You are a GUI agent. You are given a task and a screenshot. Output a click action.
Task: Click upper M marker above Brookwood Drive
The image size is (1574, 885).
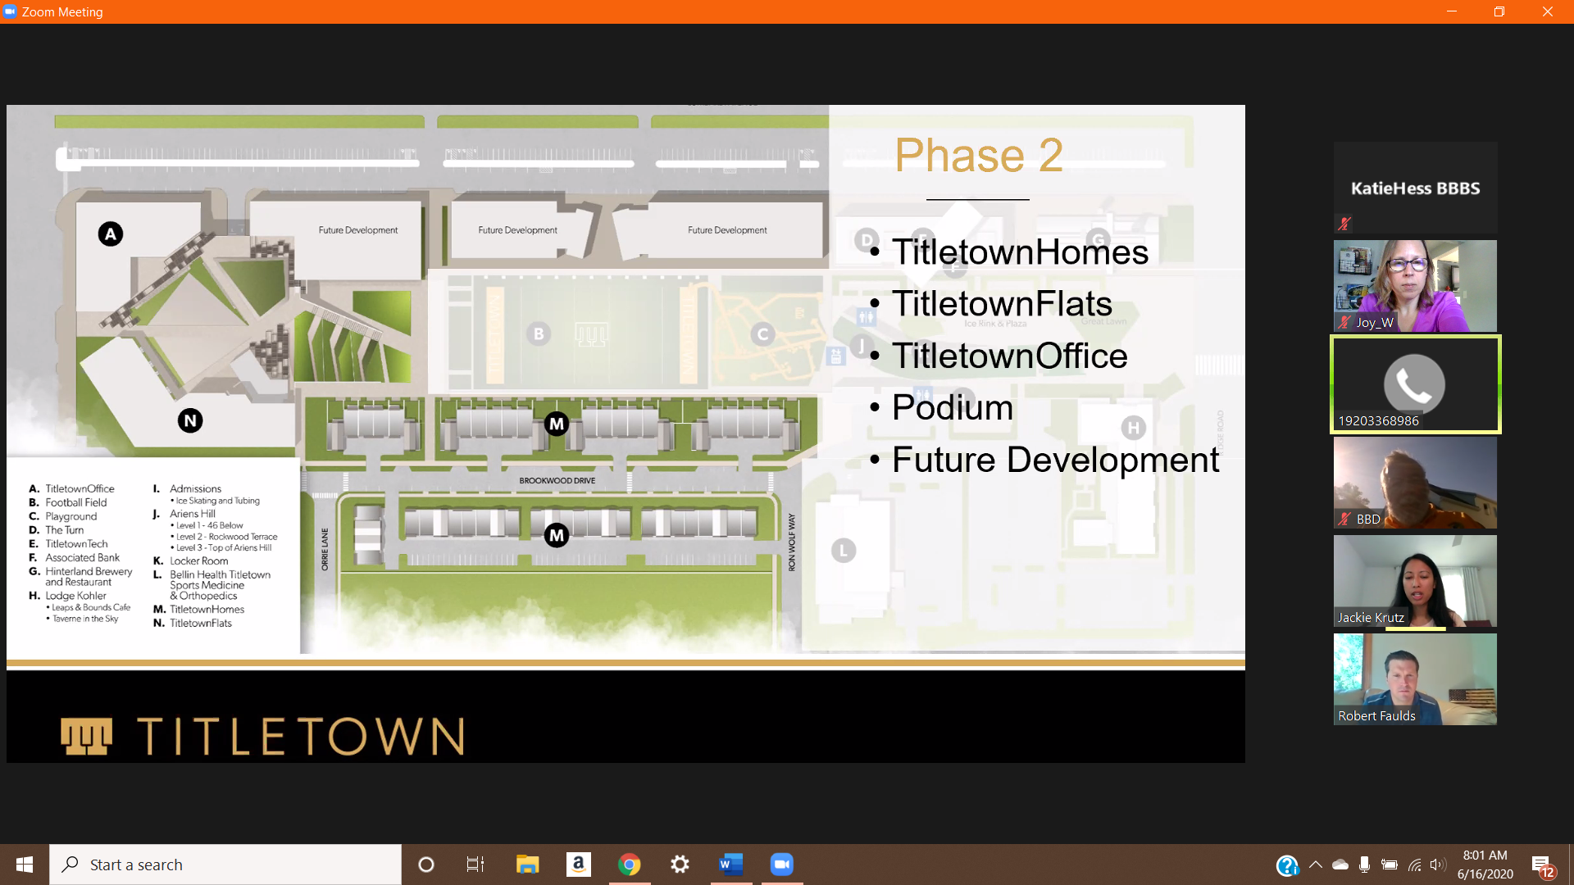(x=557, y=424)
